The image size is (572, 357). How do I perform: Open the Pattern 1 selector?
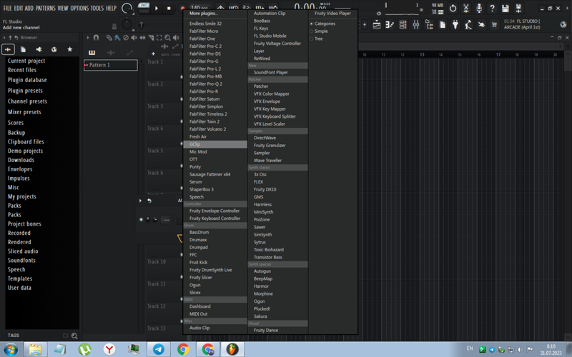(x=111, y=65)
